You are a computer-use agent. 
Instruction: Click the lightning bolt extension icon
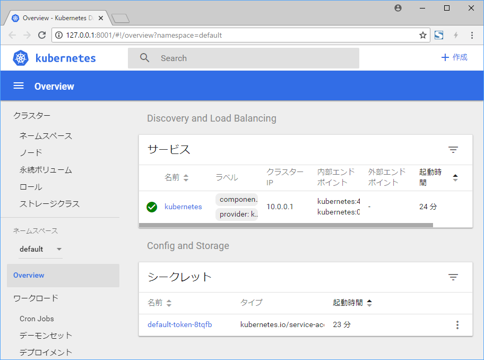click(x=455, y=35)
